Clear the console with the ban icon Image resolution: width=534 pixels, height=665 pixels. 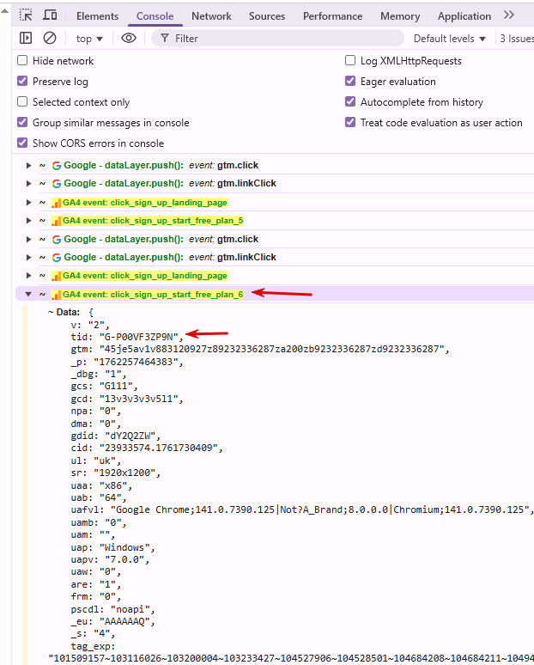(50, 38)
